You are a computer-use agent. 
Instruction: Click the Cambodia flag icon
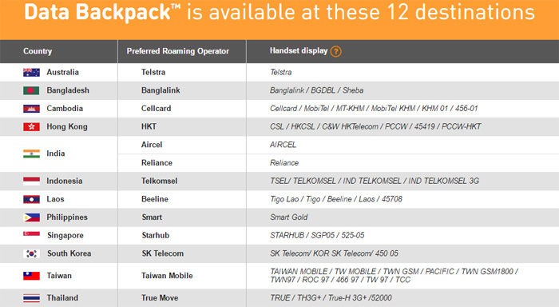point(31,109)
